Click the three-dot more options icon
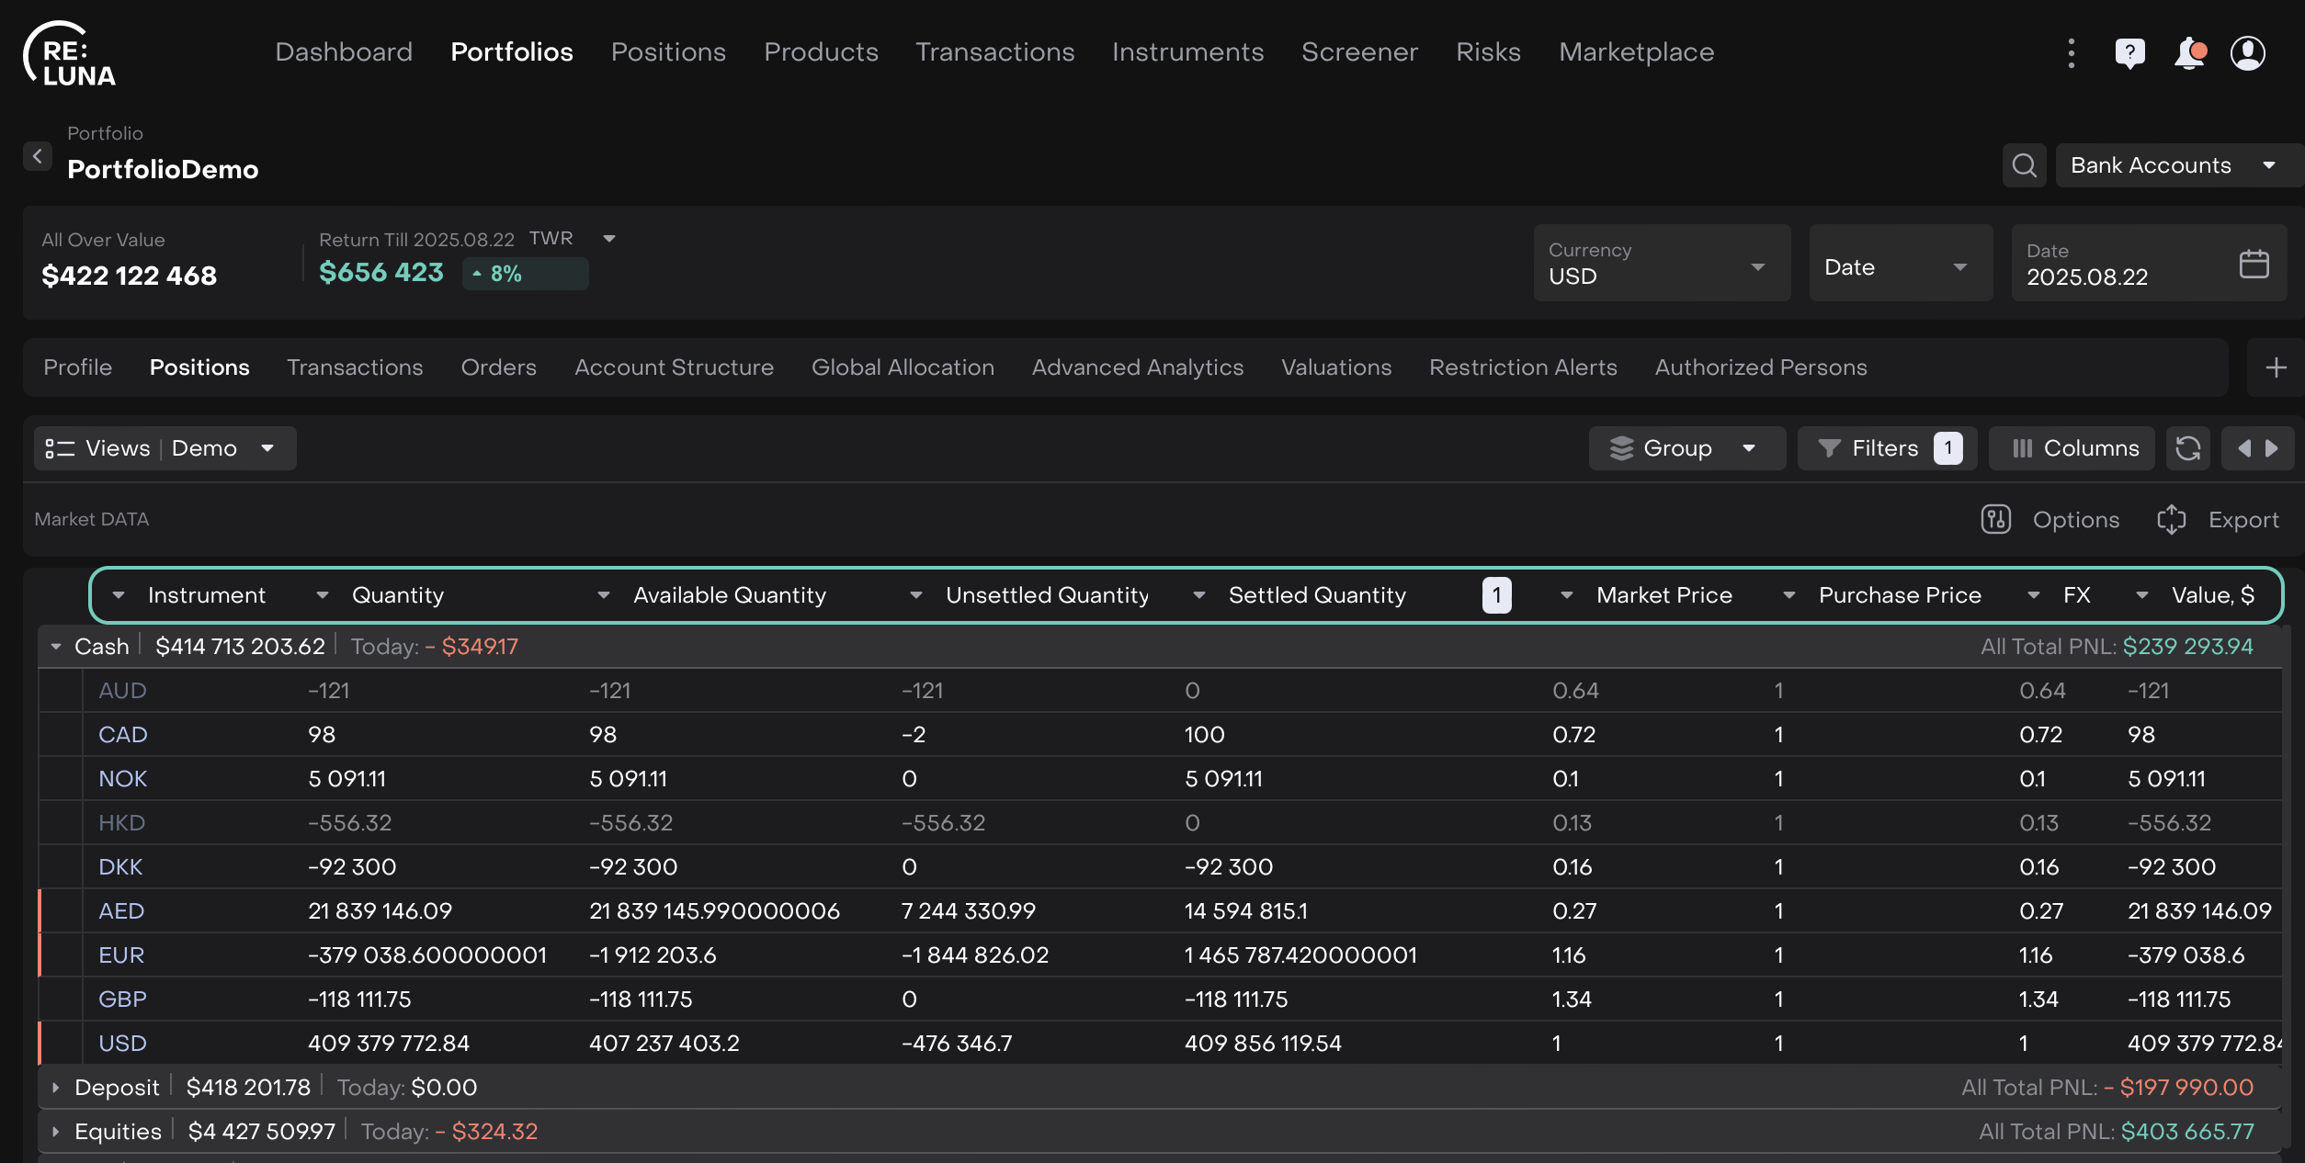This screenshot has width=2305, height=1163. (2071, 53)
